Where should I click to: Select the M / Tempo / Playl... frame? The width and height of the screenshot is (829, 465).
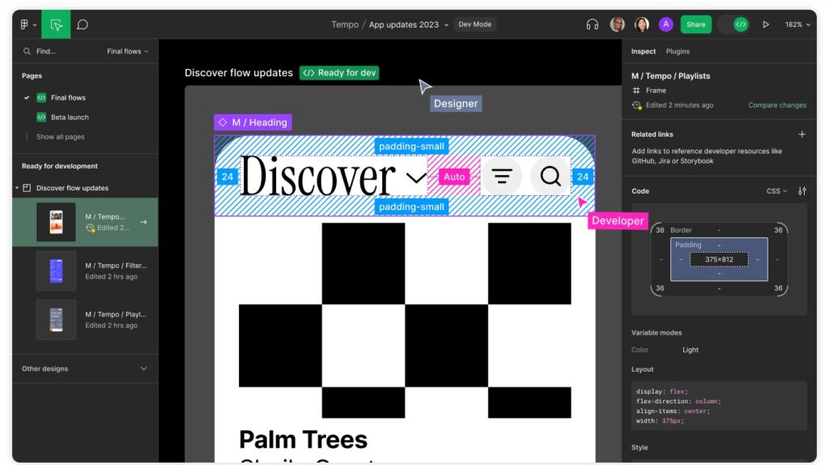pyautogui.click(x=85, y=319)
